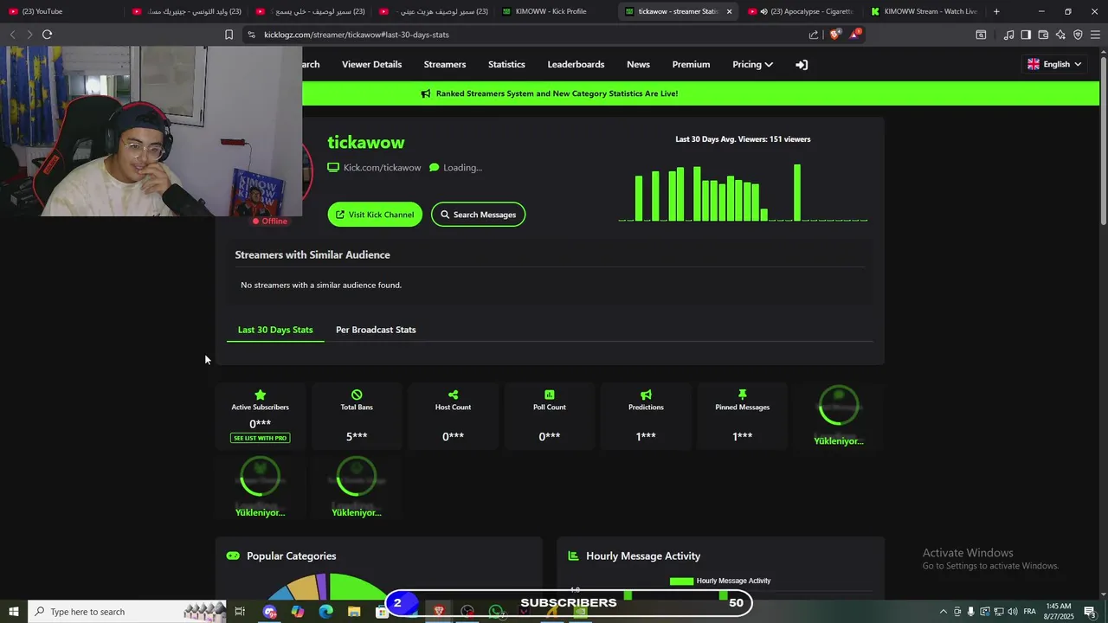Switch to Per Broadcast Stats tab
The image size is (1108, 623).
point(376,330)
